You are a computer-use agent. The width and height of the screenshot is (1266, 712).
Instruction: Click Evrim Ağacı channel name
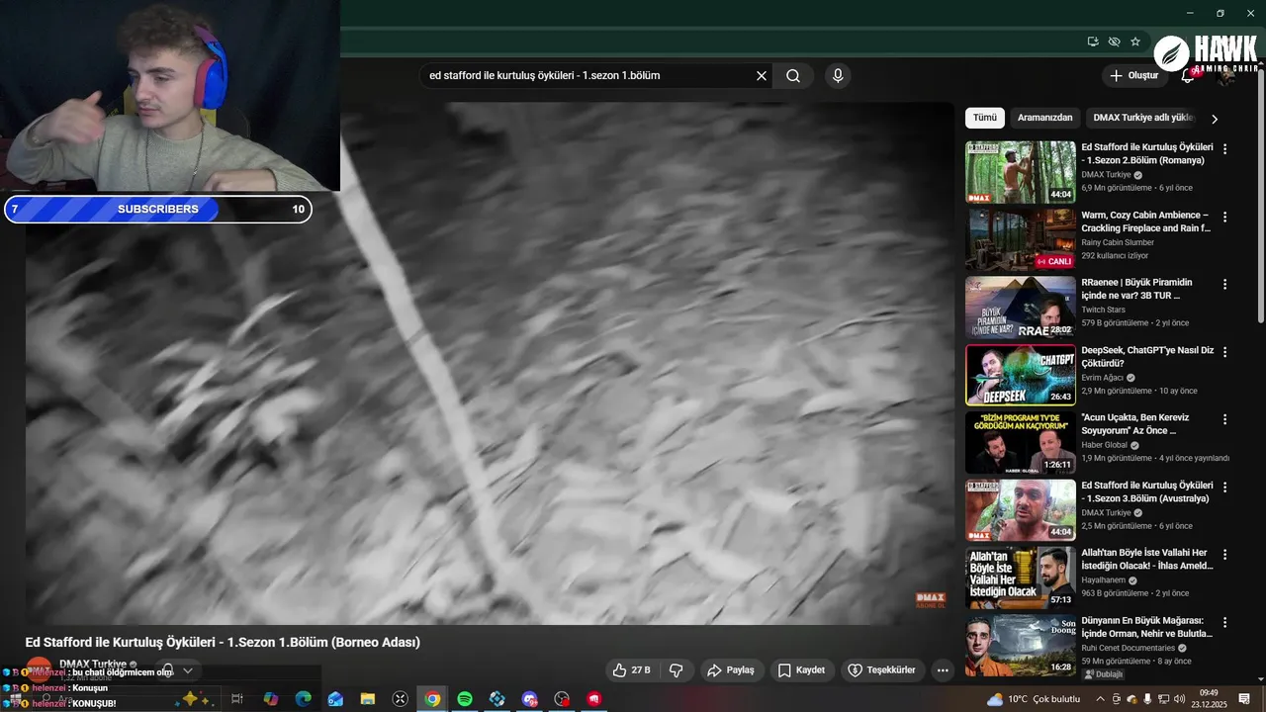click(1103, 378)
